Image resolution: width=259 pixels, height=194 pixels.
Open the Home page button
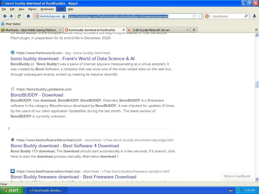tap(28, 16)
